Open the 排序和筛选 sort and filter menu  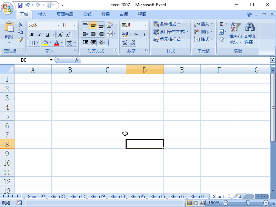click(x=236, y=33)
